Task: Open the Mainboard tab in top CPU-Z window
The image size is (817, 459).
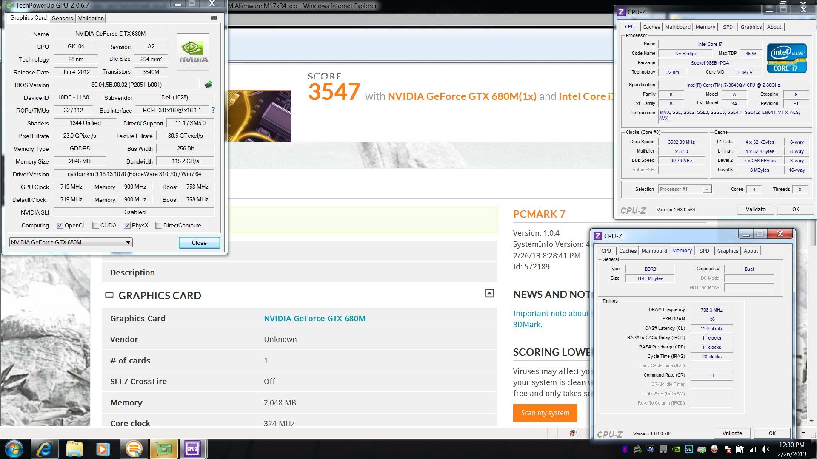Action: [677, 27]
